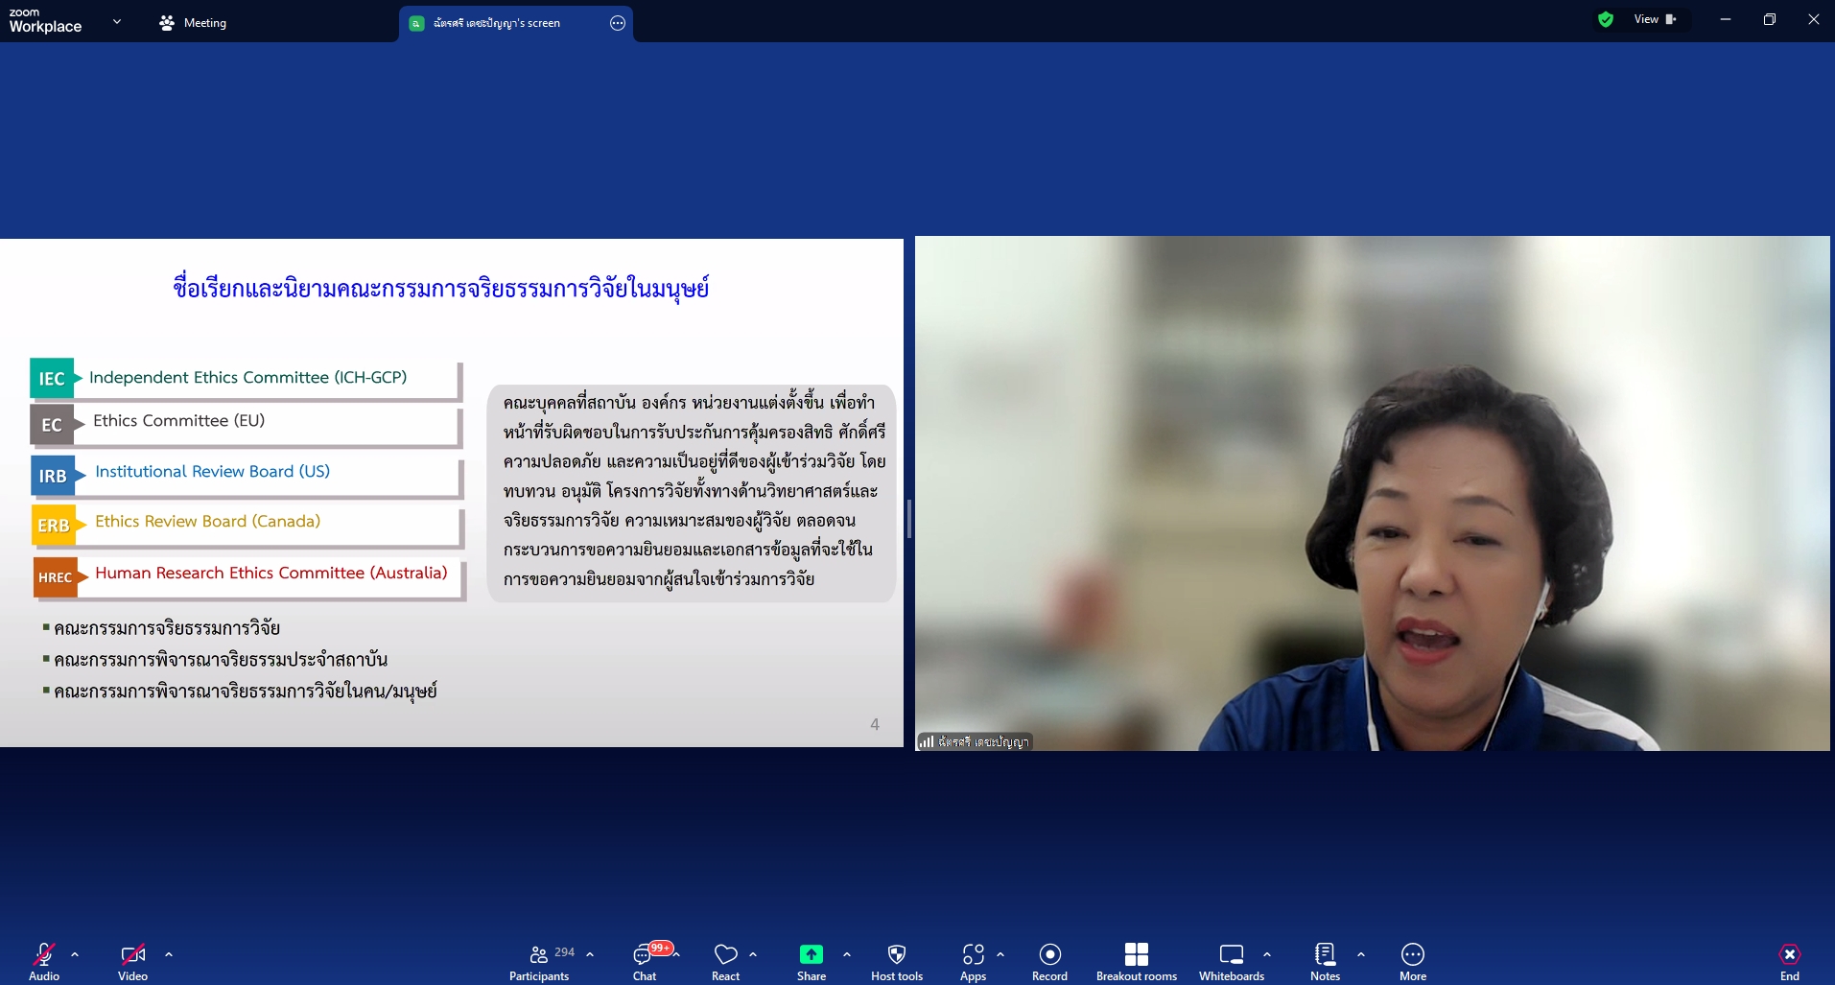
Task: Turn on camera with Video button
Action: click(132, 962)
